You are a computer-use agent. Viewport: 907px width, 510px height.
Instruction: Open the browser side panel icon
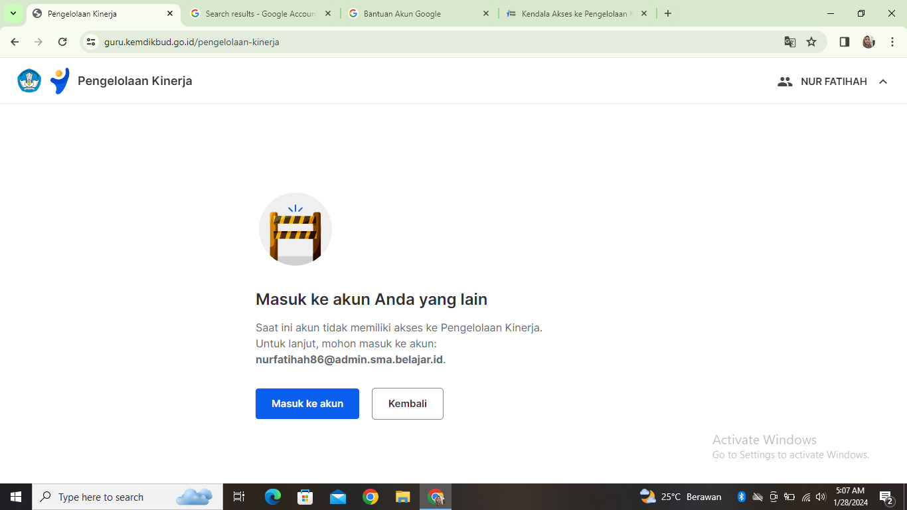point(845,42)
